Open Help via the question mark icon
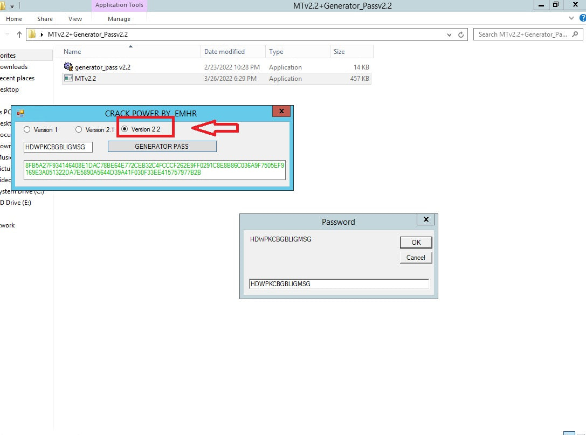This screenshot has width=586, height=435. point(582,18)
